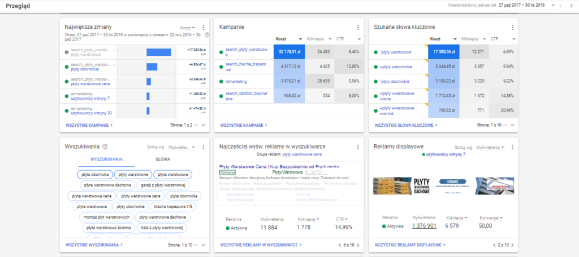
Task: Go to next page in Największe zmiany
Action: pos(203,125)
